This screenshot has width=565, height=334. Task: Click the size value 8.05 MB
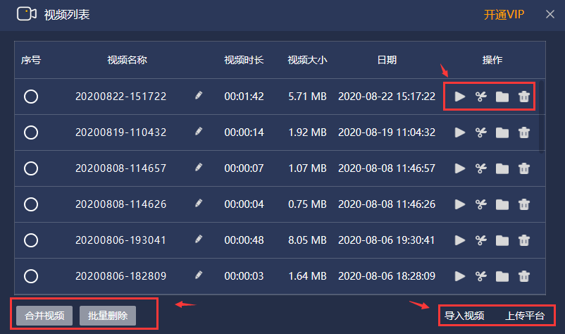point(307,240)
